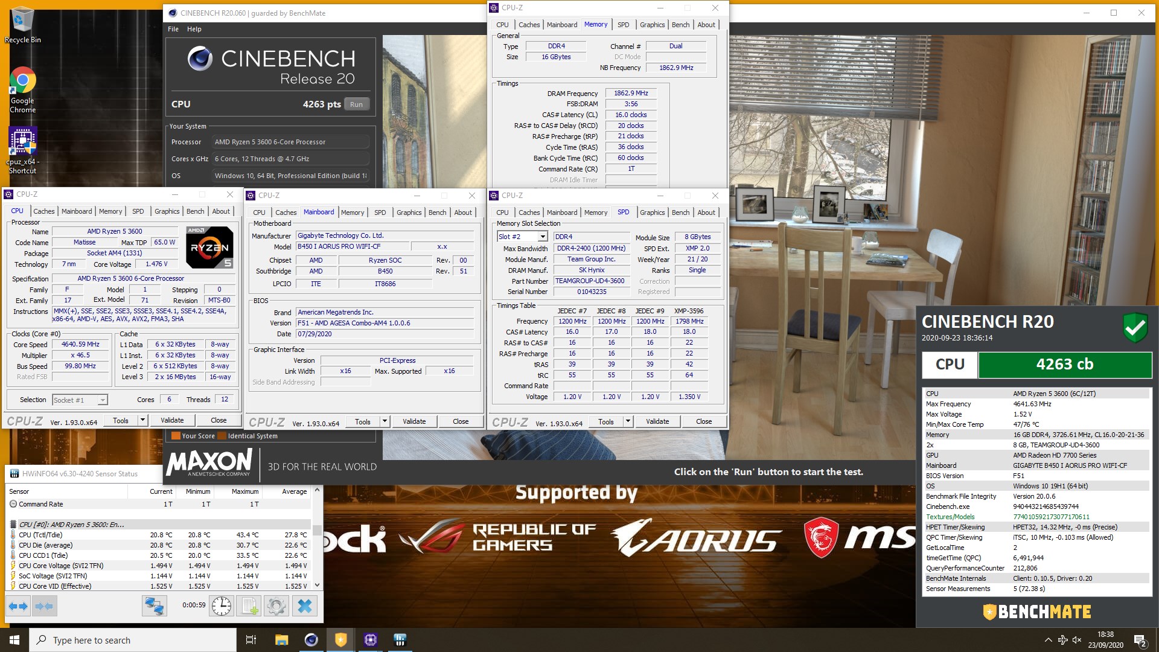Click the Windows taskbar search box

133,640
